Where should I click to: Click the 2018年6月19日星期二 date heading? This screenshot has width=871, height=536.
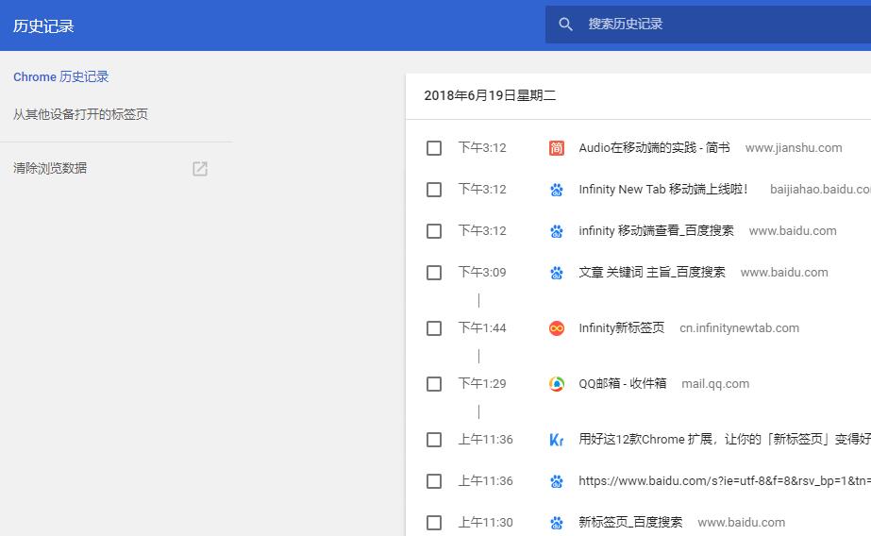tap(490, 95)
